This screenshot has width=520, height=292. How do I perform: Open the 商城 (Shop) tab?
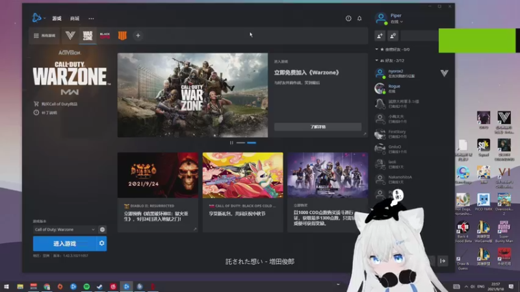pos(75,19)
